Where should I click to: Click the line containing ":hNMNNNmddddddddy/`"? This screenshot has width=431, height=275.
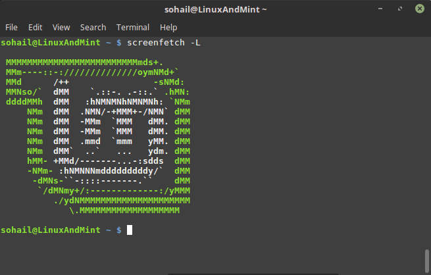[x=109, y=171]
